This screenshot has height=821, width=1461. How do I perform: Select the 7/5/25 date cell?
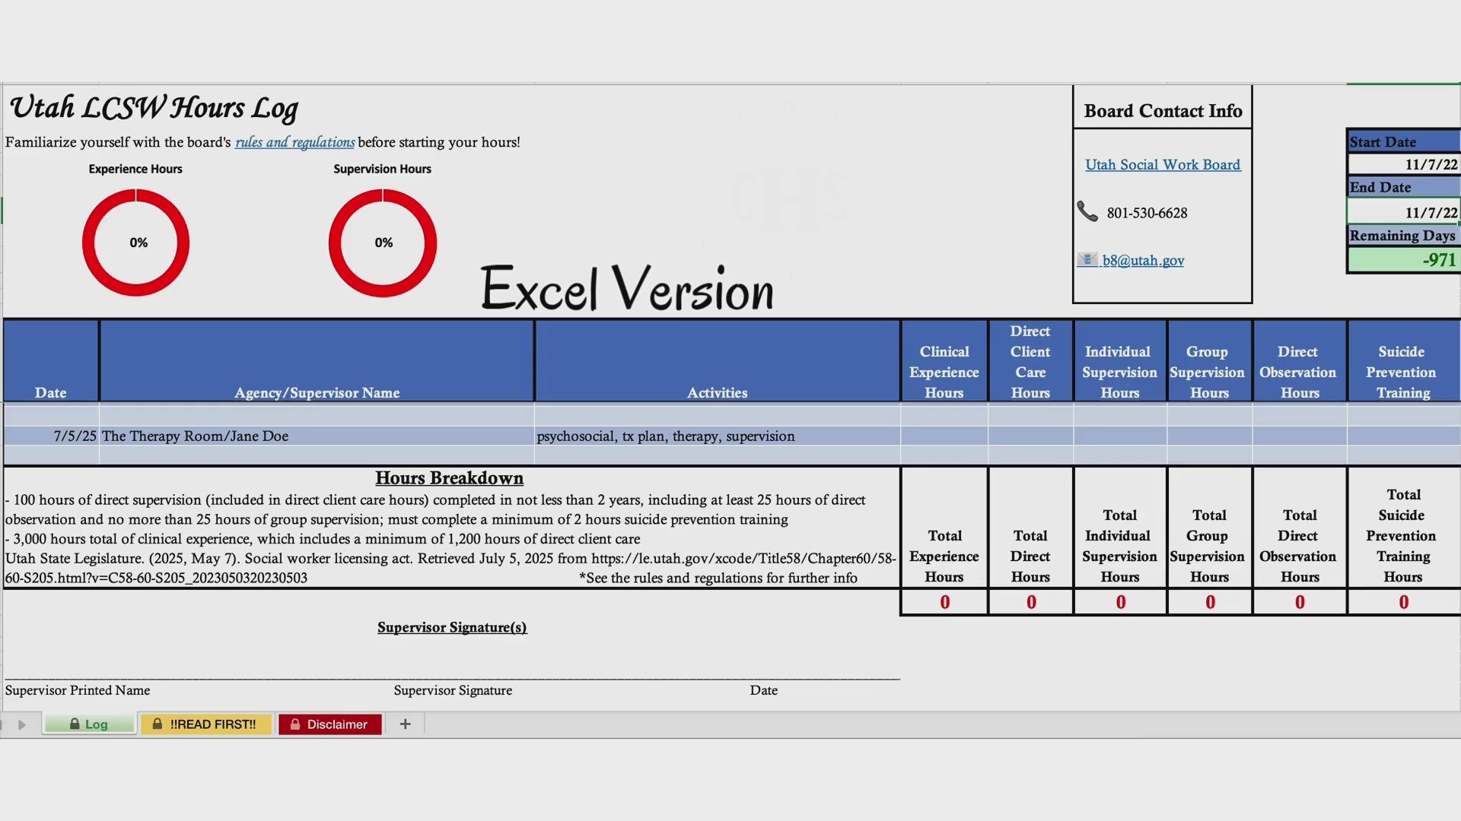point(51,436)
